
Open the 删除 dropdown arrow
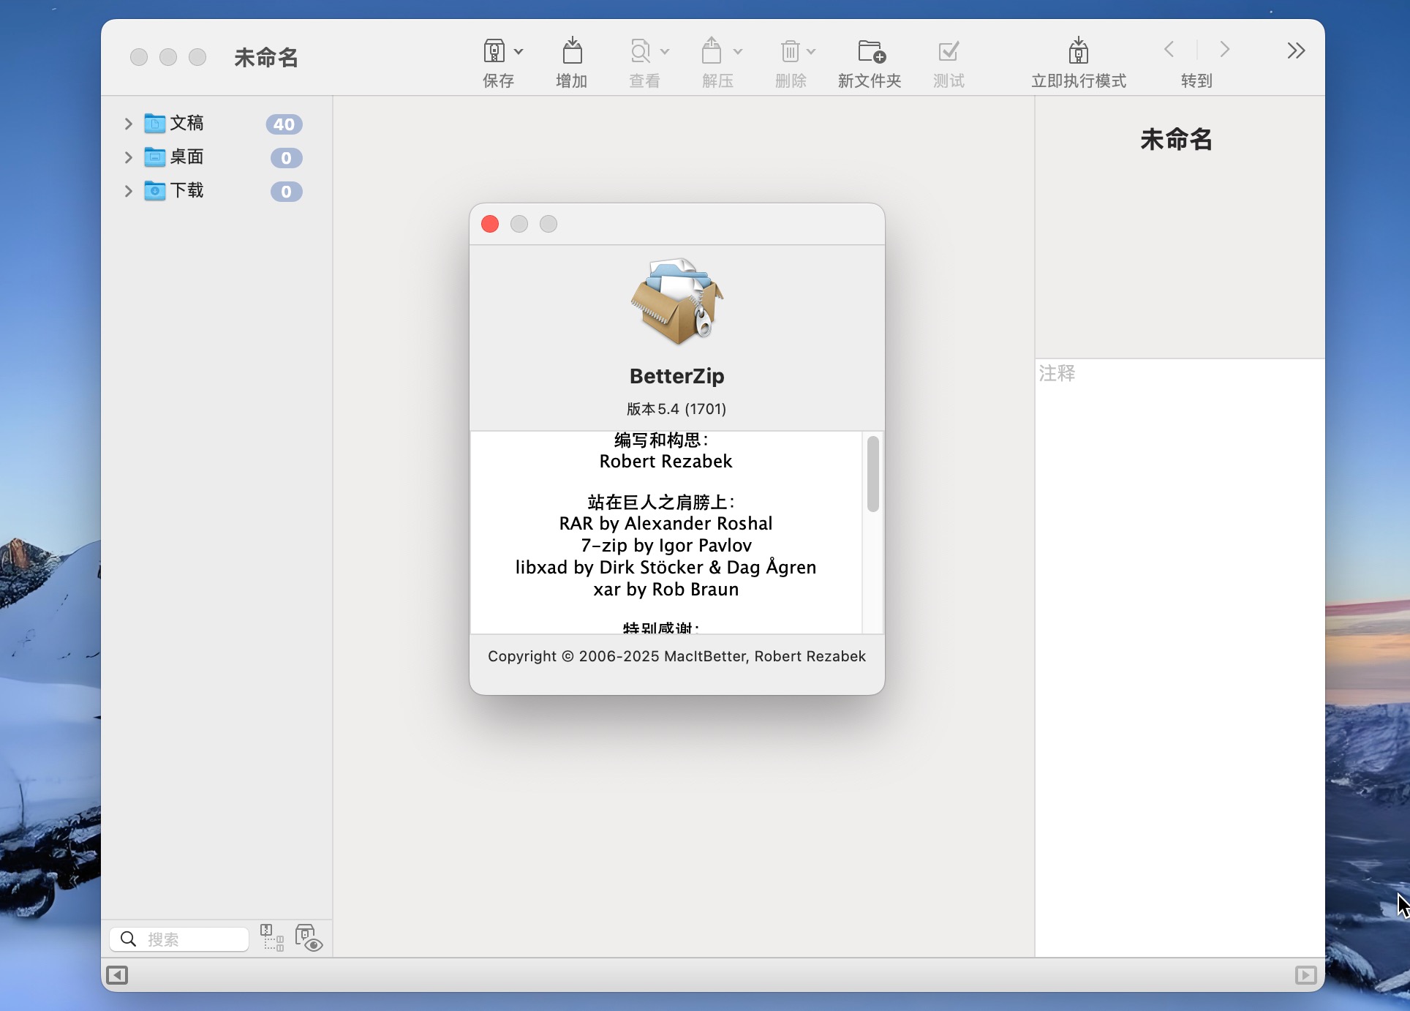click(811, 52)
